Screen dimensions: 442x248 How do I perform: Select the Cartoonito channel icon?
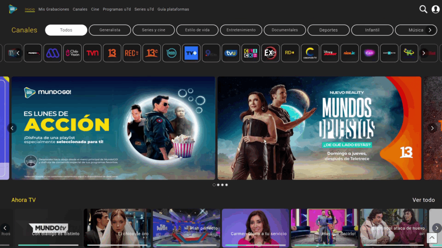(x=389, y=53)
